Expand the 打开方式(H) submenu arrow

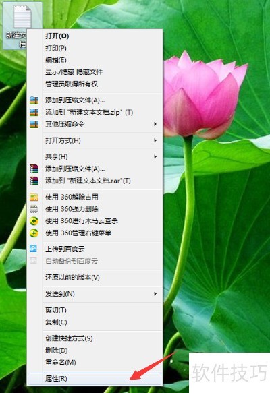point(155,140)
